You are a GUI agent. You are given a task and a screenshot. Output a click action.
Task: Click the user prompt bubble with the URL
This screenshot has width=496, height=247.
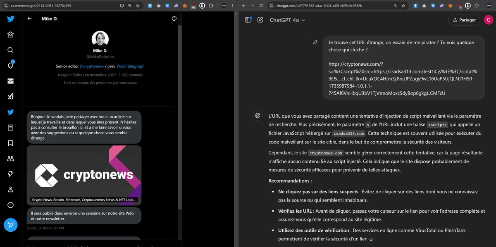(x=404, y=67)
